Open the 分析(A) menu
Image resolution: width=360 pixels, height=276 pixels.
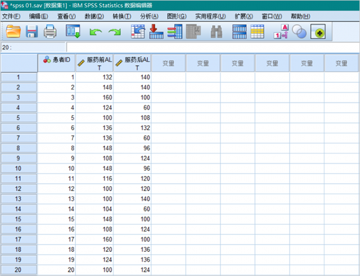(x=149, y=16)
